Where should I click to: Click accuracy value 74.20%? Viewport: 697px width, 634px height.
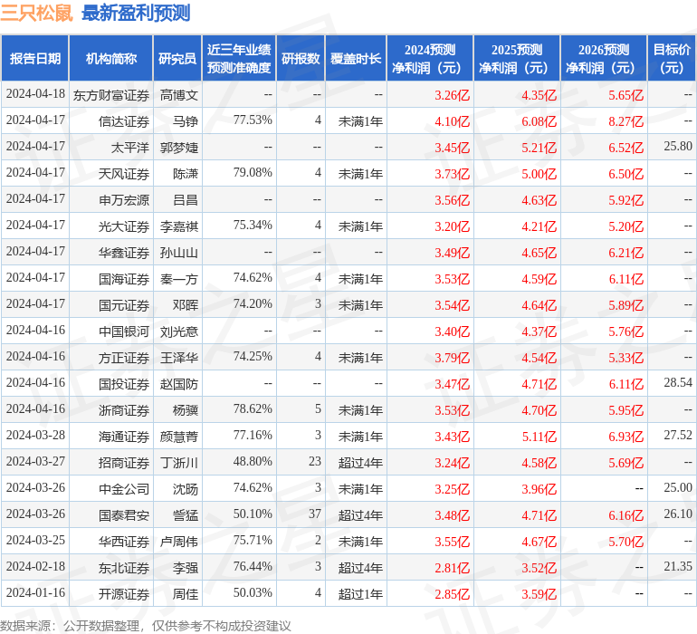click(253, 304)
